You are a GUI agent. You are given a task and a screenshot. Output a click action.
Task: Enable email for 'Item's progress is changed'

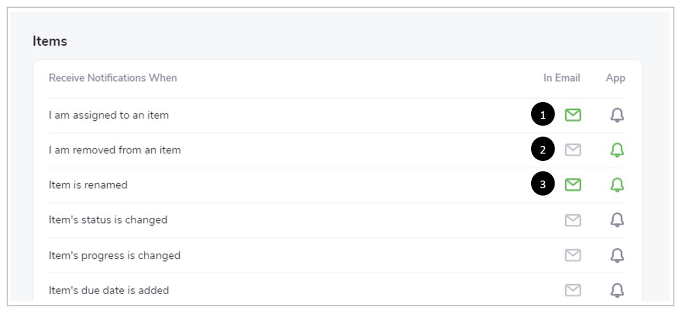(573, 255)
